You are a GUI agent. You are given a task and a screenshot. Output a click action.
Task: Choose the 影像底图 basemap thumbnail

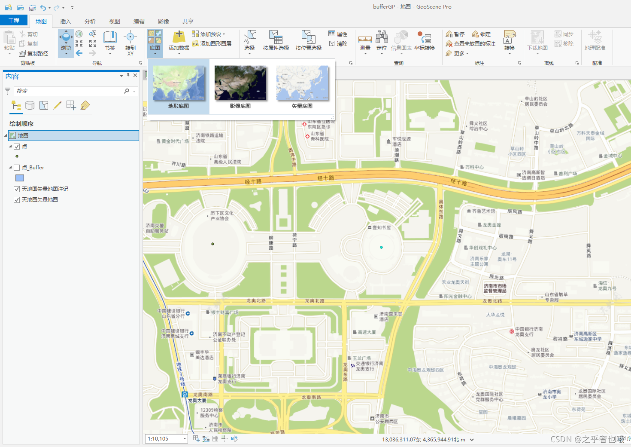240,87
